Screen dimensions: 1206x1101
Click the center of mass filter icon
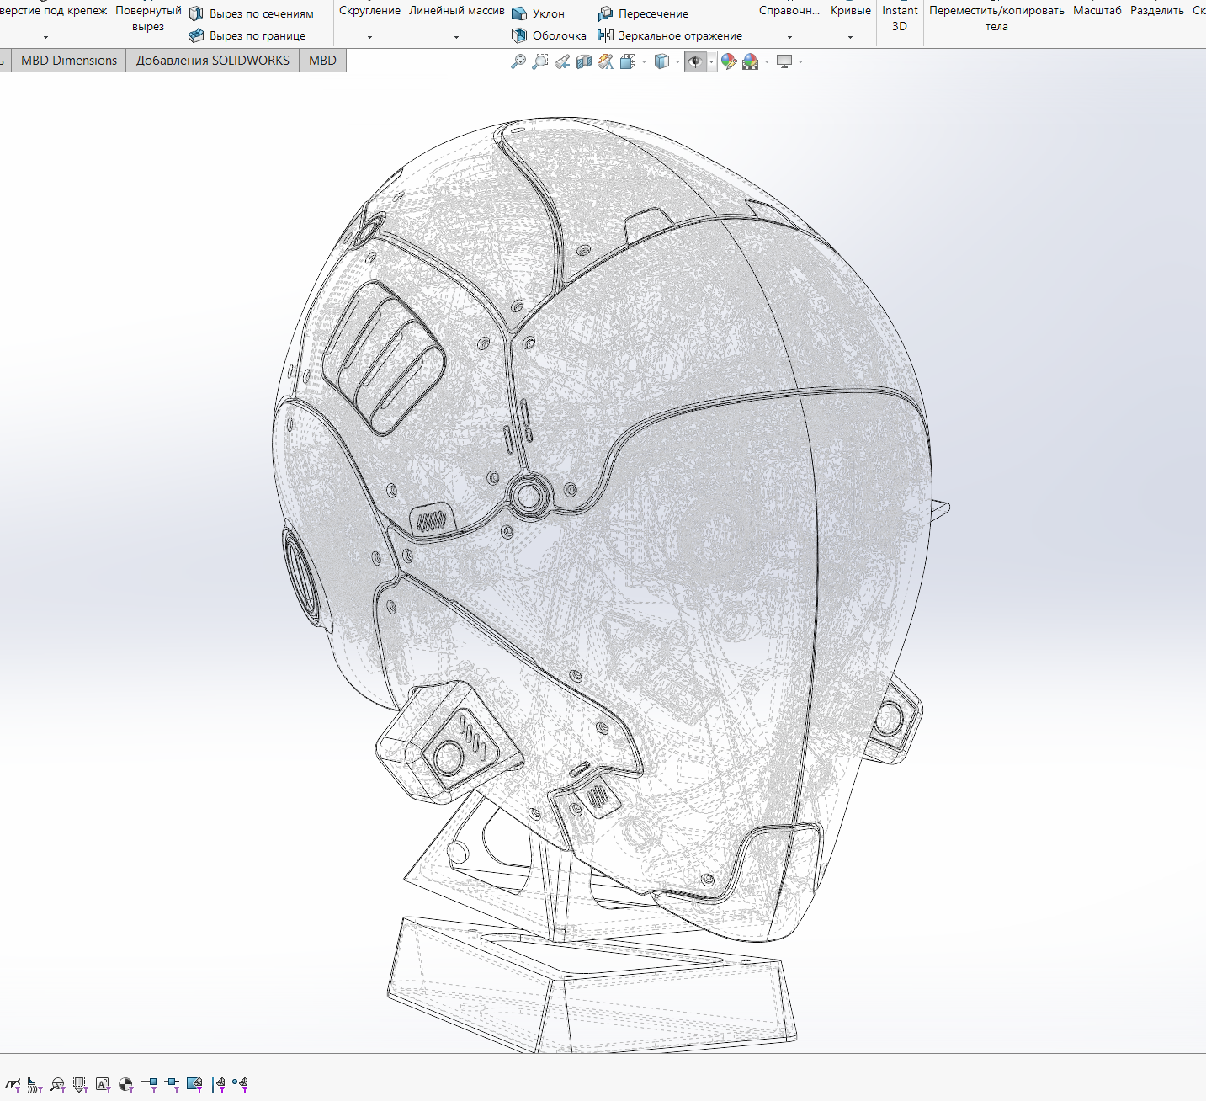click(x=125, y=1084)
